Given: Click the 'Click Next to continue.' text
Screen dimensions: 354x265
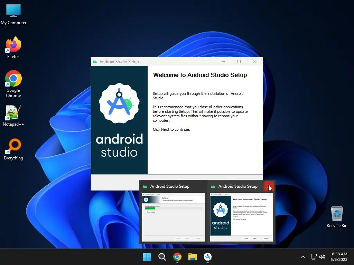Looking at the screenshot, I should click(x=171, y=130).
